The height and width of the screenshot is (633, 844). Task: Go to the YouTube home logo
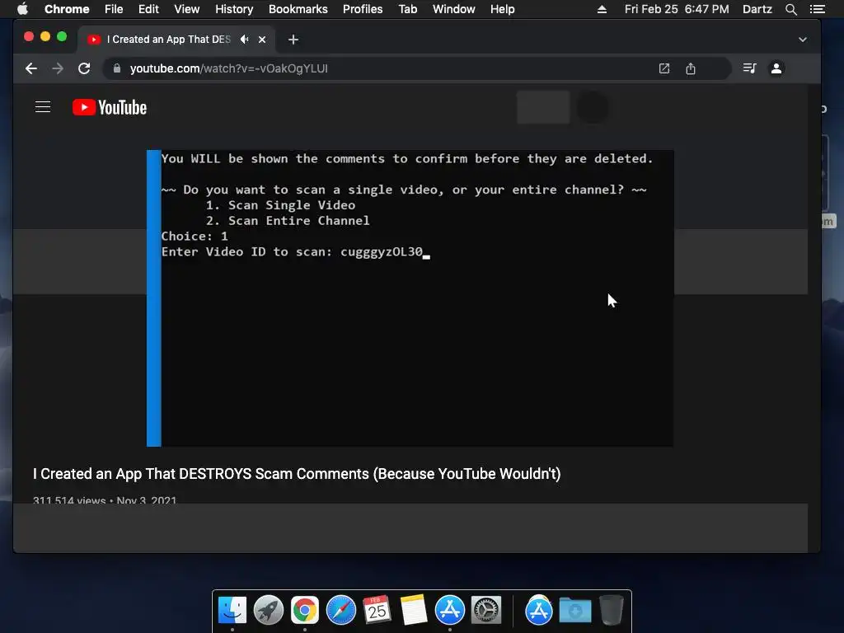(x=110, y=107)
